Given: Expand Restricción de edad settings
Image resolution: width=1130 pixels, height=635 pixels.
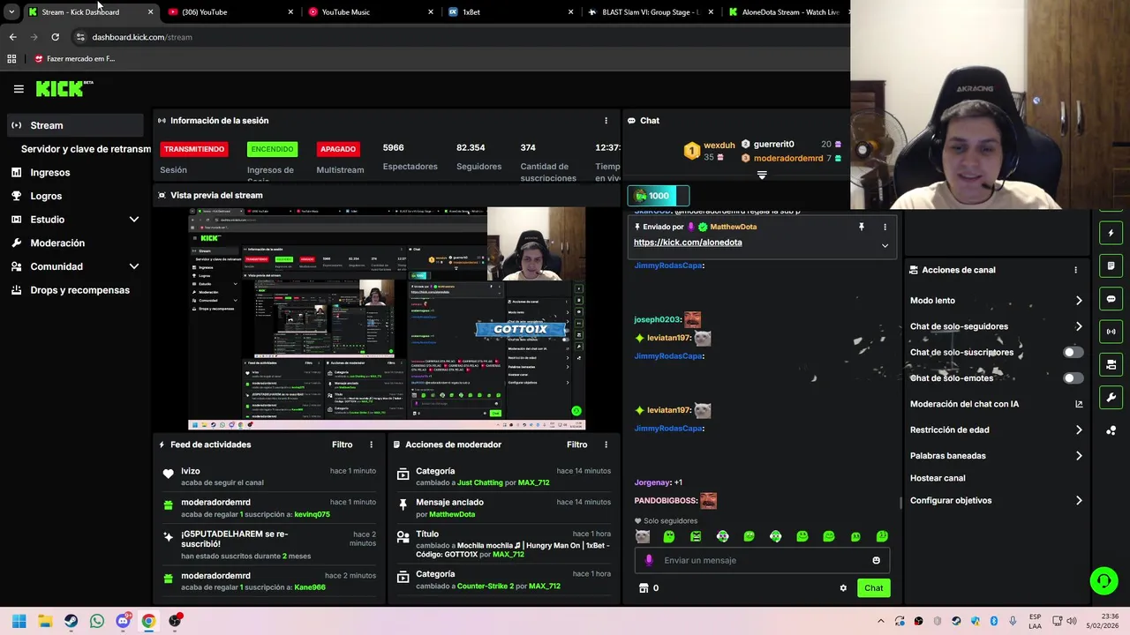Looking at the screenshot, I should pos(1079,430).
